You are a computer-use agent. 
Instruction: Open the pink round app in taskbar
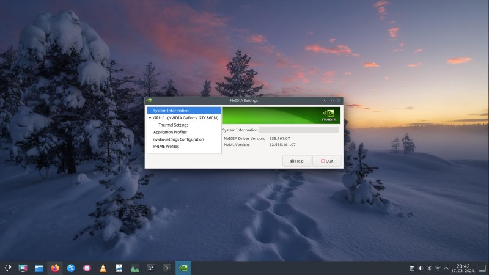[87, 268]
